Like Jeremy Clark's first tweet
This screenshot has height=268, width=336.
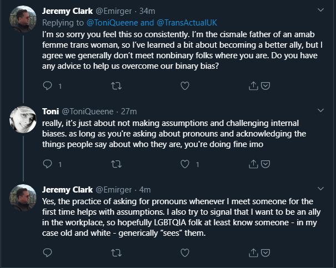185,85
